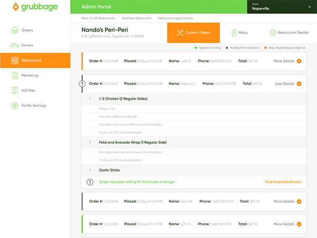Click the sitting 5 minutes warning message
This screenshot has width=317, height=238.
click(x=137, y=182)
